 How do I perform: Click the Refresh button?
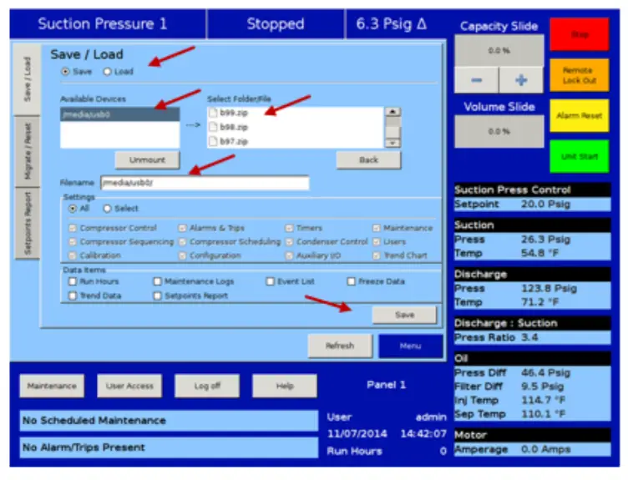click(x=340, y=346)
